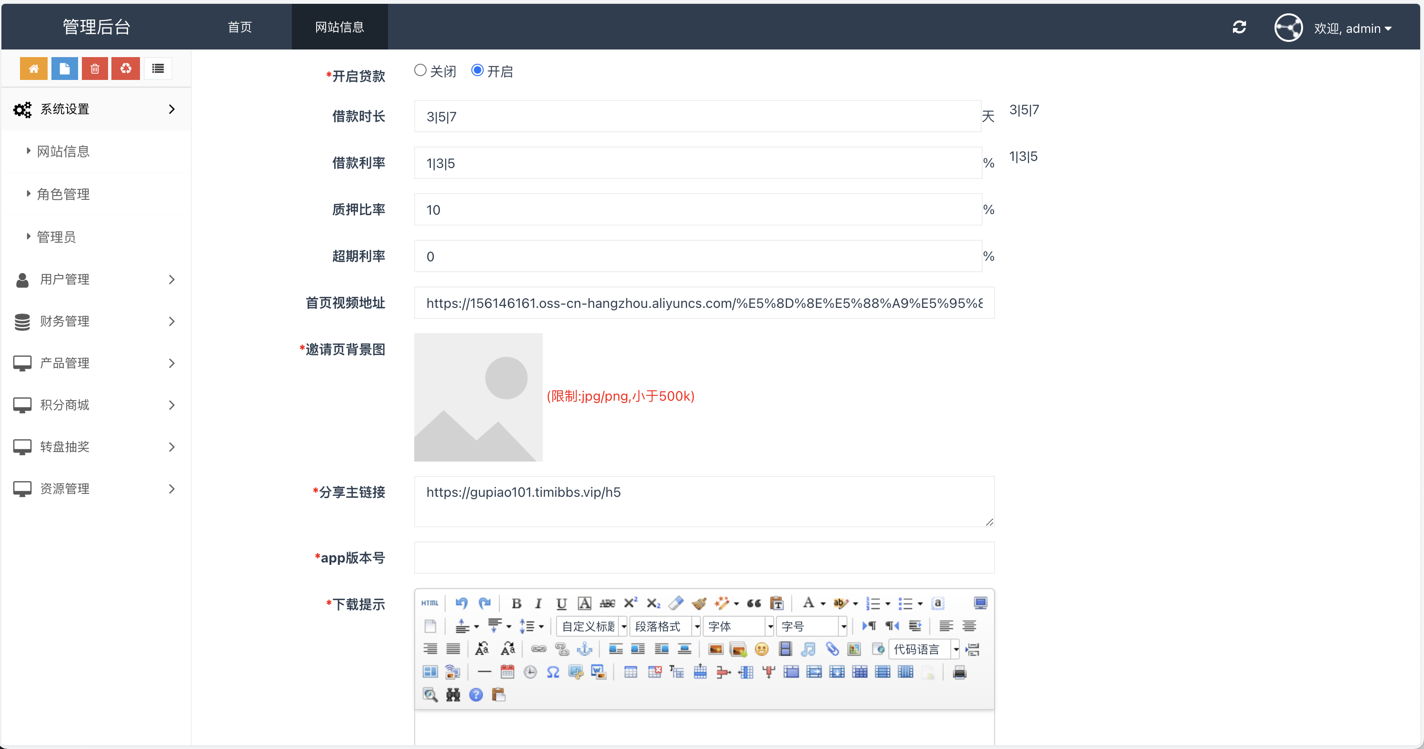
Task: Click the print icon in editor
Action: (x=960, y=671)
